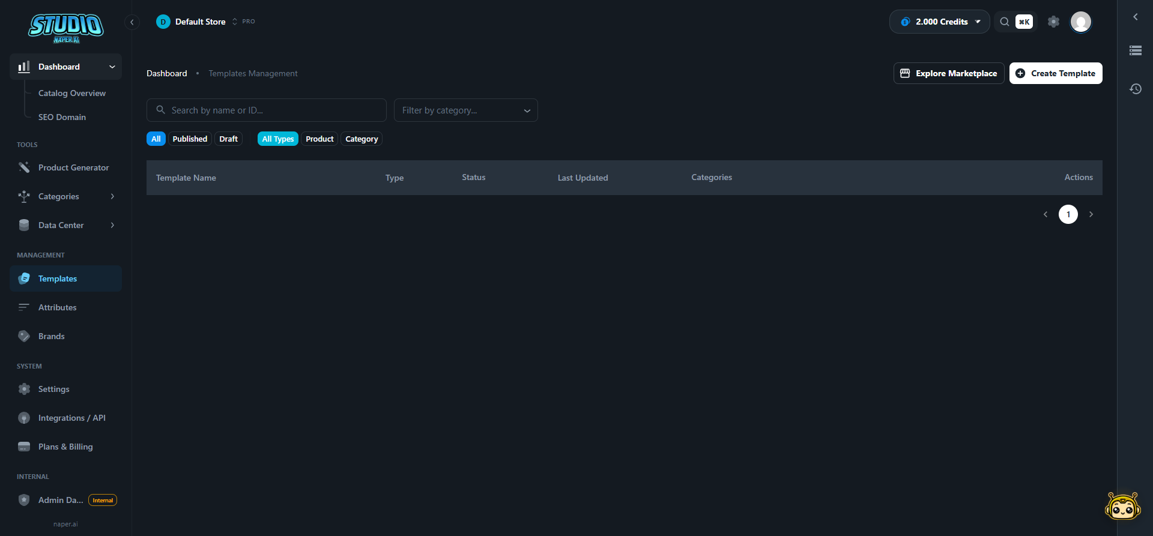This screenshot has height=536, width=1153.
Task: Go to Attributes management page
Action: click(58, 307)
